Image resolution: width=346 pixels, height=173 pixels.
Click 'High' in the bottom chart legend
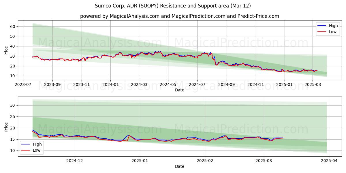37,144
